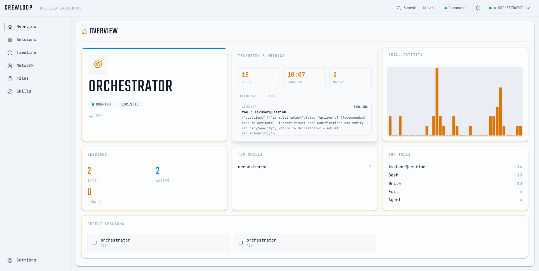
Task: Click the Skills chart icon
Action: click(10, 91)
